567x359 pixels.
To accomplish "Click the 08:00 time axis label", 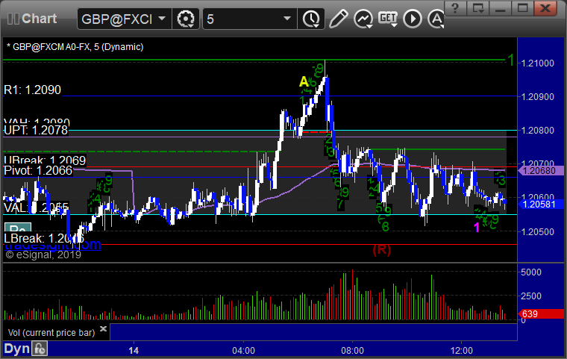I will click(353, 350).
